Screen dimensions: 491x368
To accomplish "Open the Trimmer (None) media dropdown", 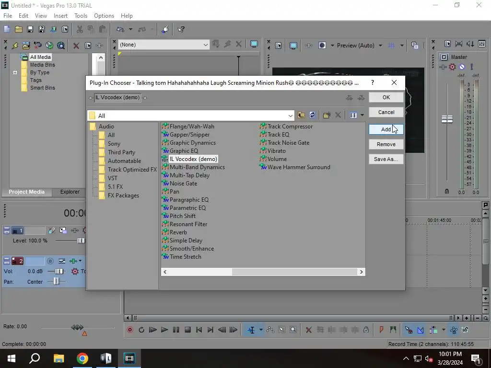I will 205,45.
